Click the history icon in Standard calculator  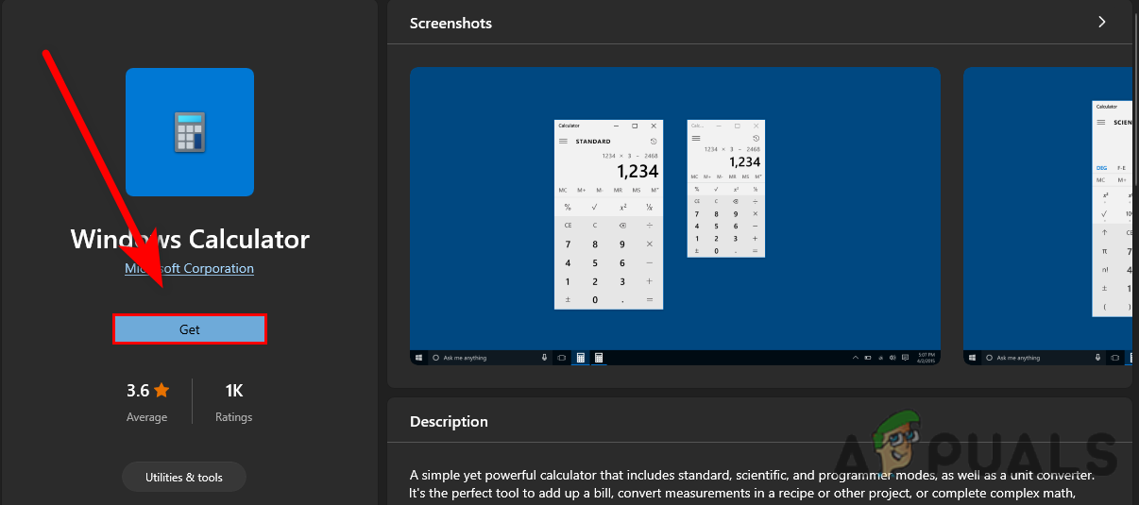pyautogui.click(x=653, y=142)
